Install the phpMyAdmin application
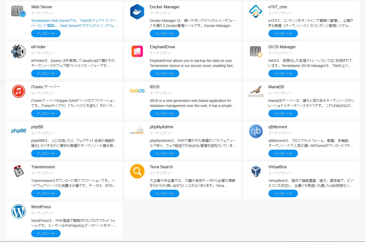Screen dimensions: 365x242 [164, 153]
